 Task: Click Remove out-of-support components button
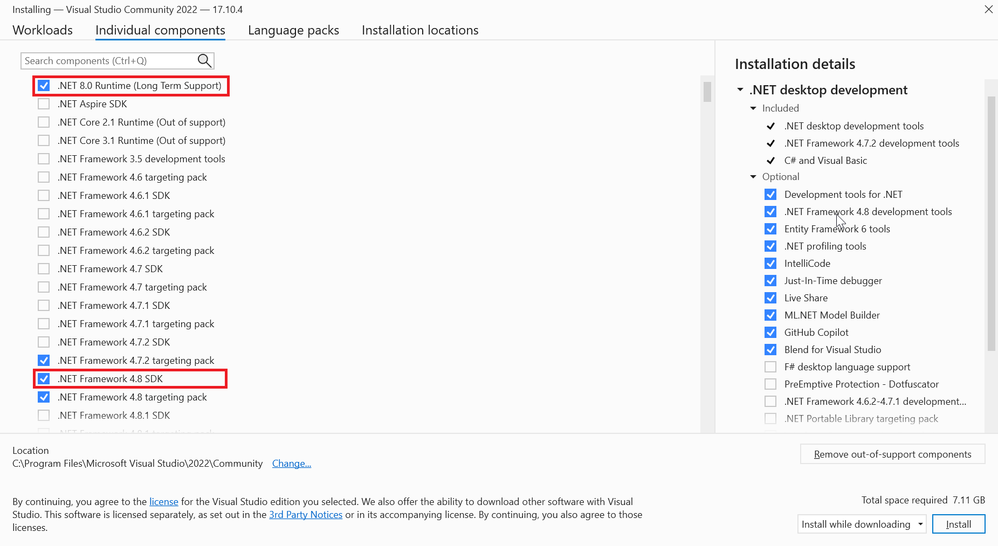tap(892, 454)
